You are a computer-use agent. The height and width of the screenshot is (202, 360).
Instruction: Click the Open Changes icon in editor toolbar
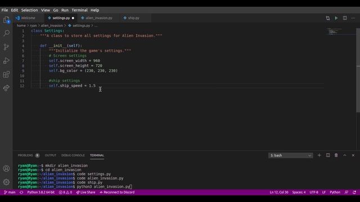327,18
